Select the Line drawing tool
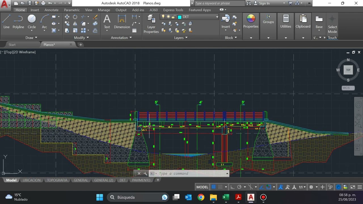Screen dimensions: 363x204 tap(6, 22)
